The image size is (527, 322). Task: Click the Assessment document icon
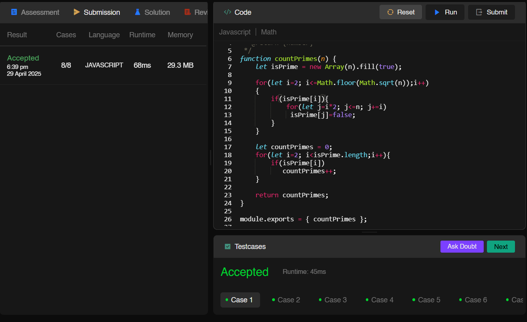point(14,12)
